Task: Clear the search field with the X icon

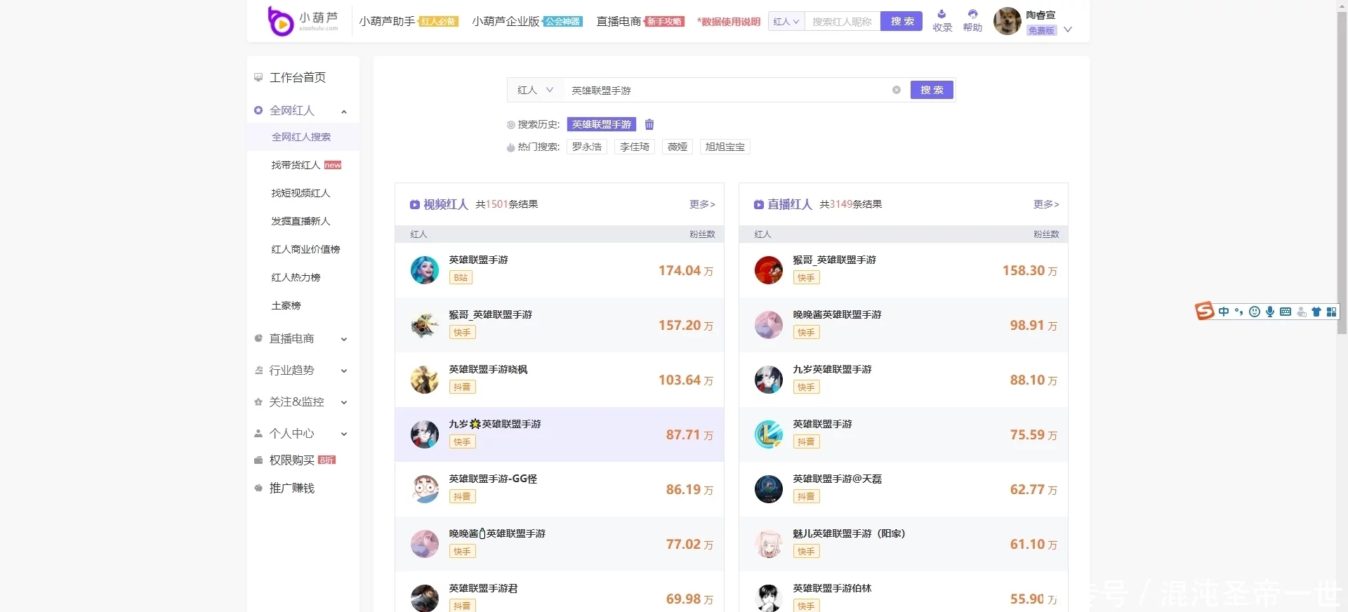Action: (x=897, y=90)
